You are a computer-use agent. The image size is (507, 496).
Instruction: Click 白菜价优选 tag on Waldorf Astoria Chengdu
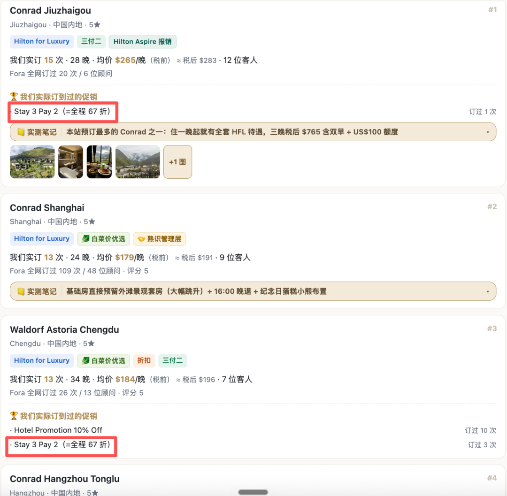click(103, 360)
